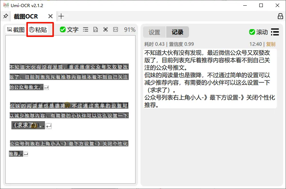The image size is (286, 189).
Task: Click the 12:40 timestamp
Action: (256, 44)
